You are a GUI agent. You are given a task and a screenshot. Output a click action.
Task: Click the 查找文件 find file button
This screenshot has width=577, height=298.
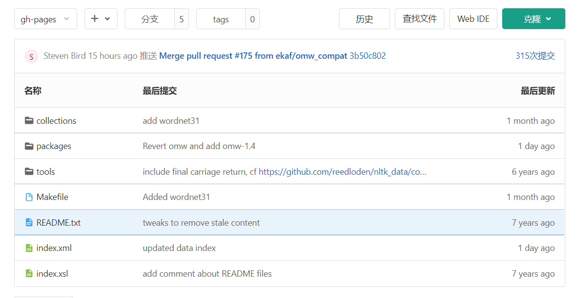coord(420,19)
